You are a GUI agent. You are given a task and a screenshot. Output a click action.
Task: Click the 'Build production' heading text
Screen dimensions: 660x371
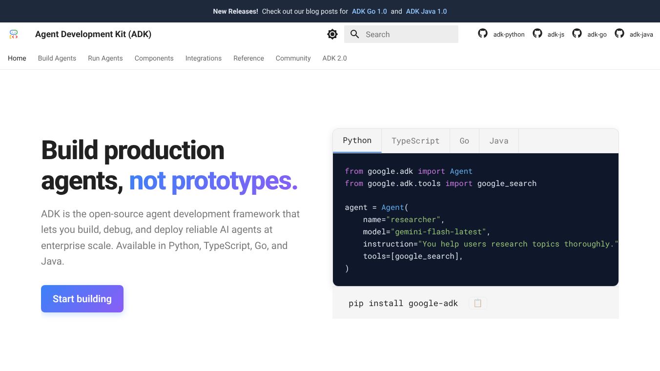pyautogui.click(x=133, y=150)
